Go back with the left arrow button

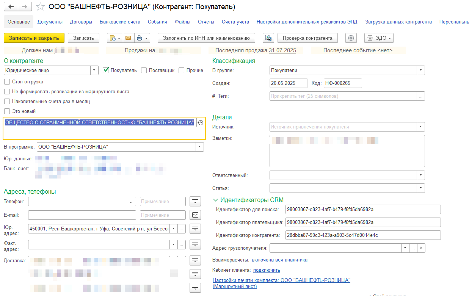tap(11, 7)
